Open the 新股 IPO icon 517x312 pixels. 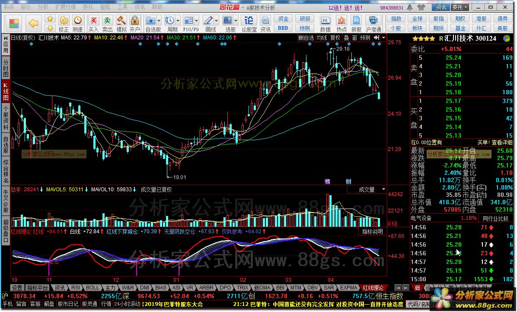(x=356, y=24)
